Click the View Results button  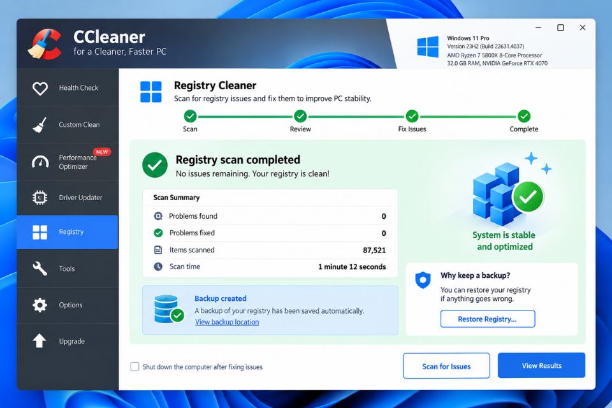point(541,365)
